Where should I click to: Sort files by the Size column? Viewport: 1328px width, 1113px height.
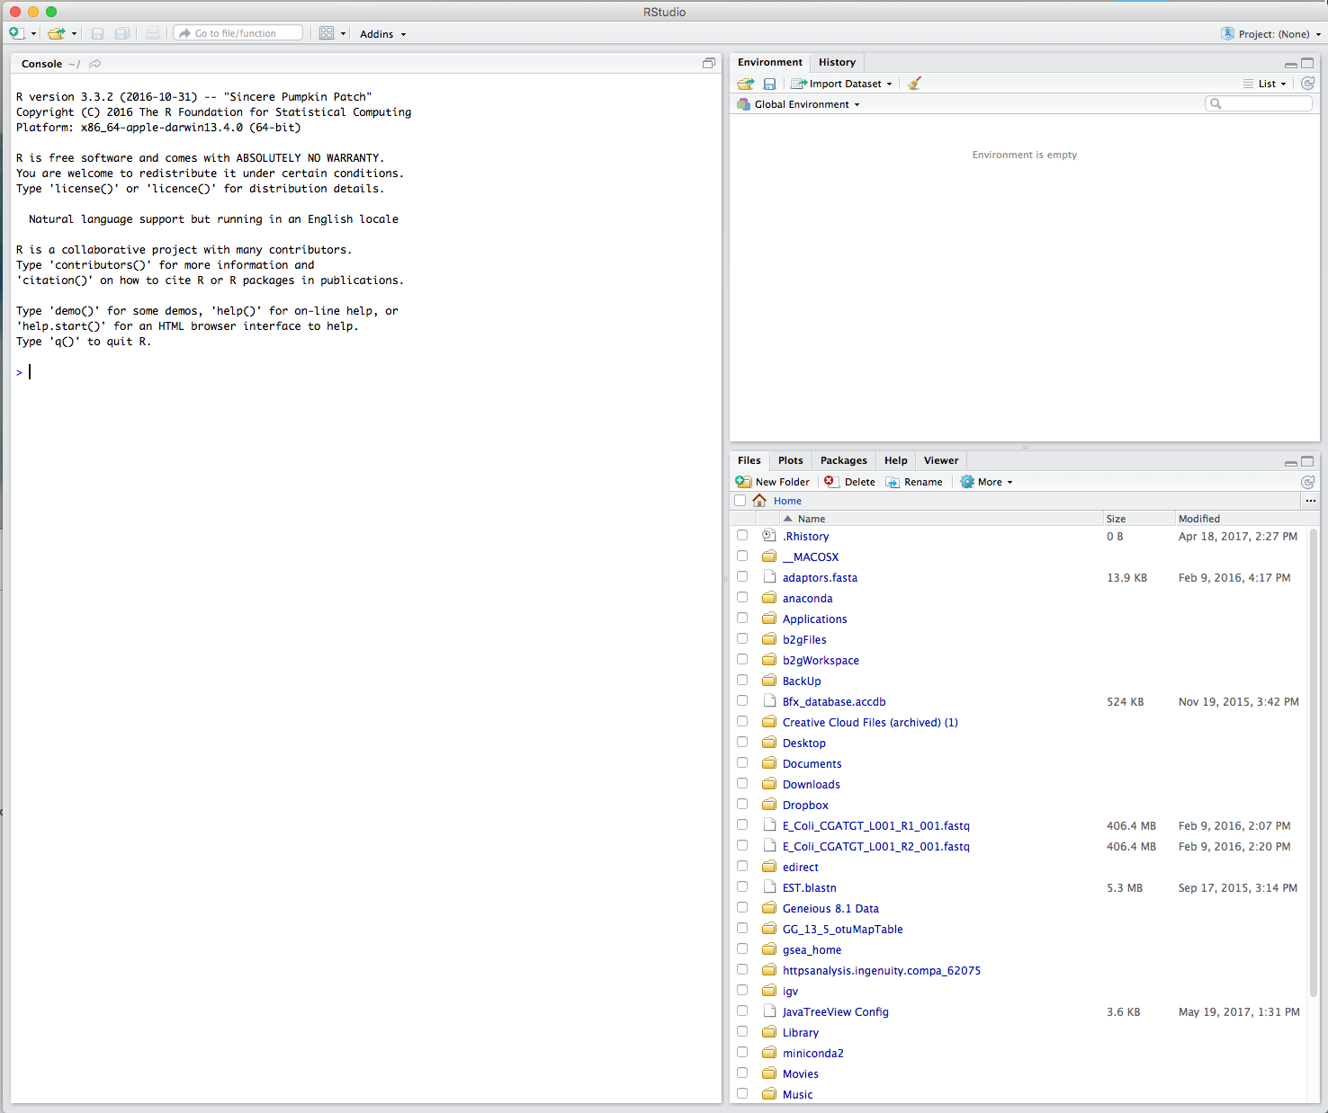point(1116,519)
